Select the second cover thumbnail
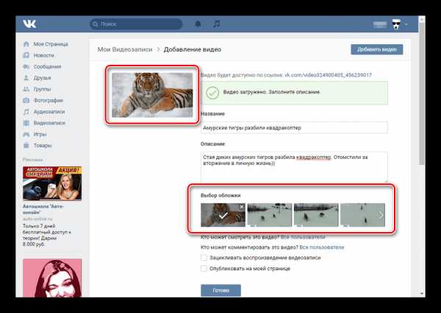 click(x=270, y=215)
